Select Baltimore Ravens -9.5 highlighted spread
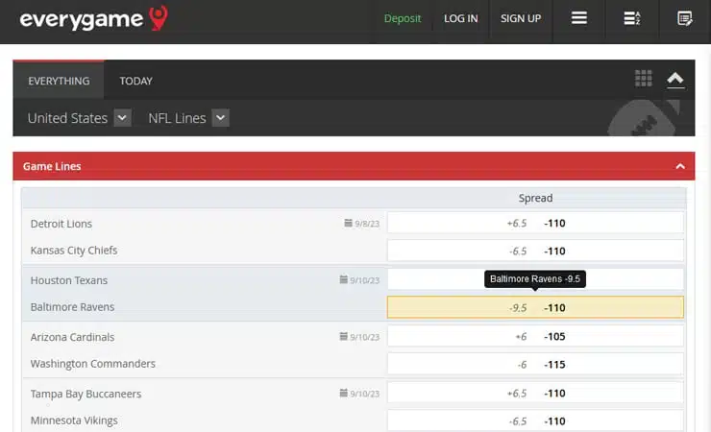Image resolution: width=711 pixels, height=432 pixels. click(535, 307)
